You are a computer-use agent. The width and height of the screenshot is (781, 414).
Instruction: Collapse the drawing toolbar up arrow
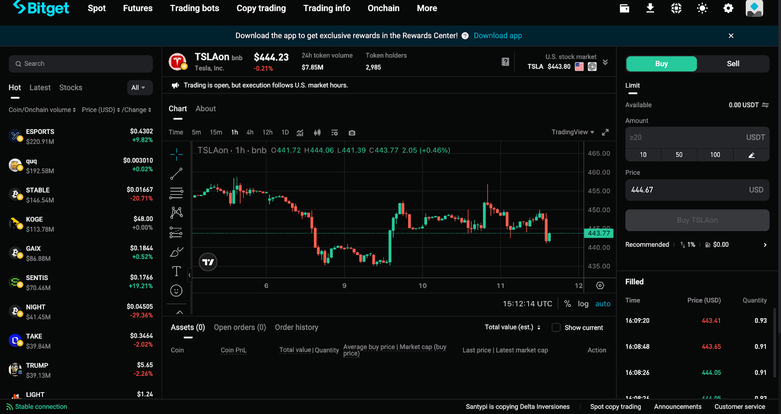180,312
